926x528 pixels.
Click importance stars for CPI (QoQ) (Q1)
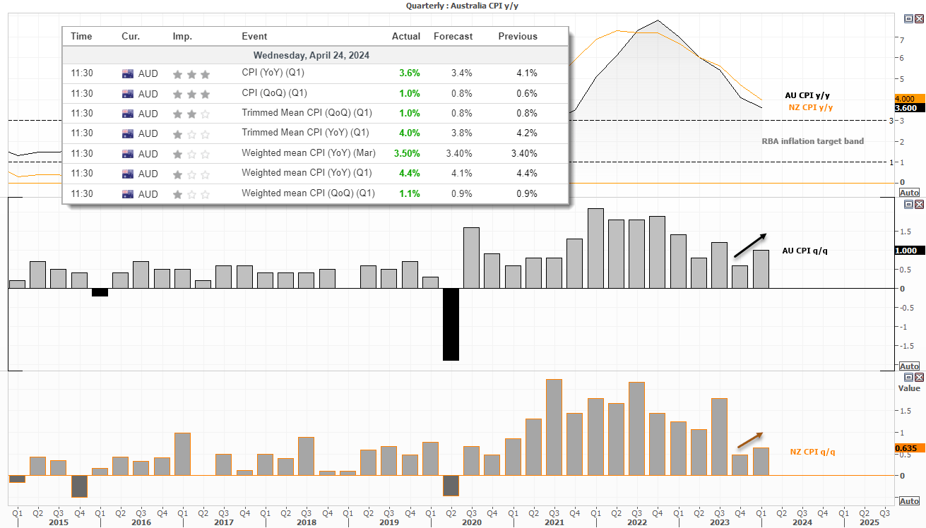[191, 93]
